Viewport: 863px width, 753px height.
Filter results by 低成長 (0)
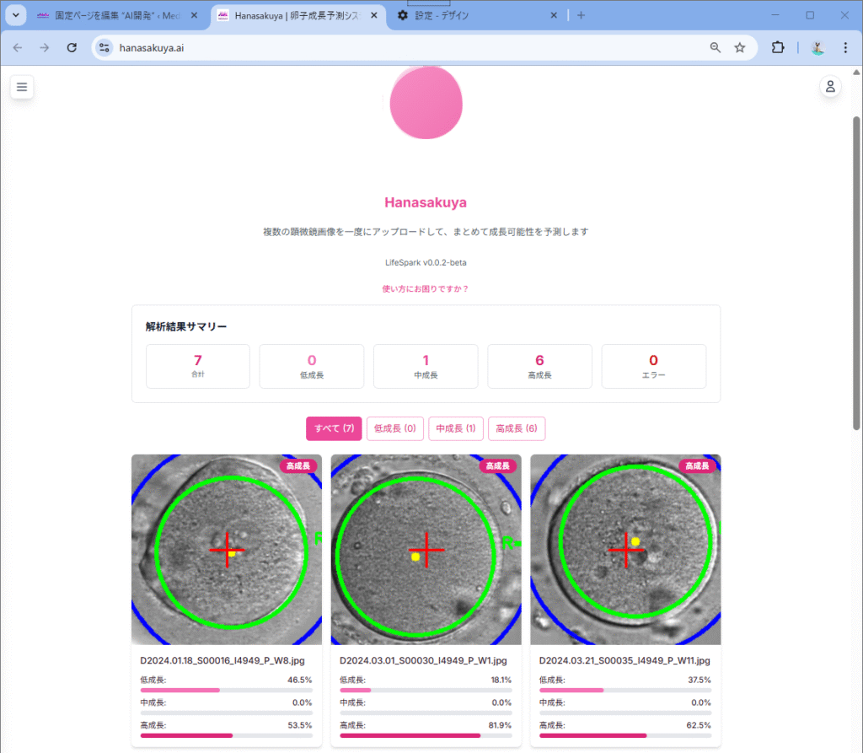(x=394, y=428)
